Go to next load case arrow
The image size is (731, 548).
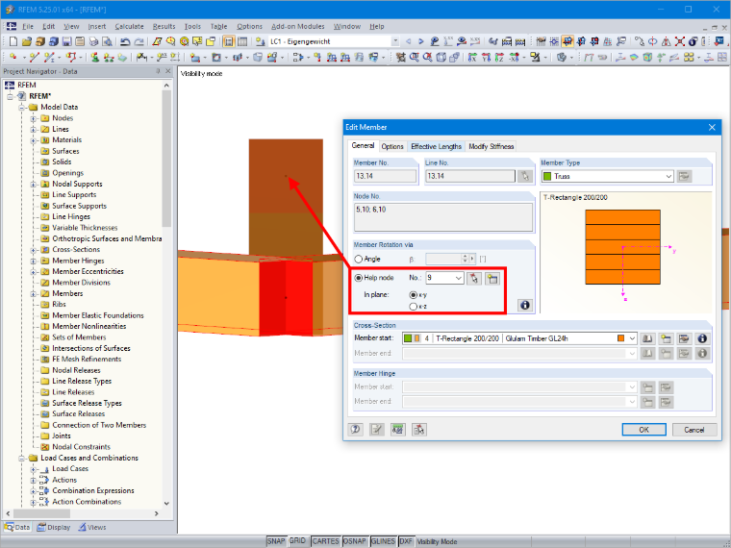click(421, 41)
